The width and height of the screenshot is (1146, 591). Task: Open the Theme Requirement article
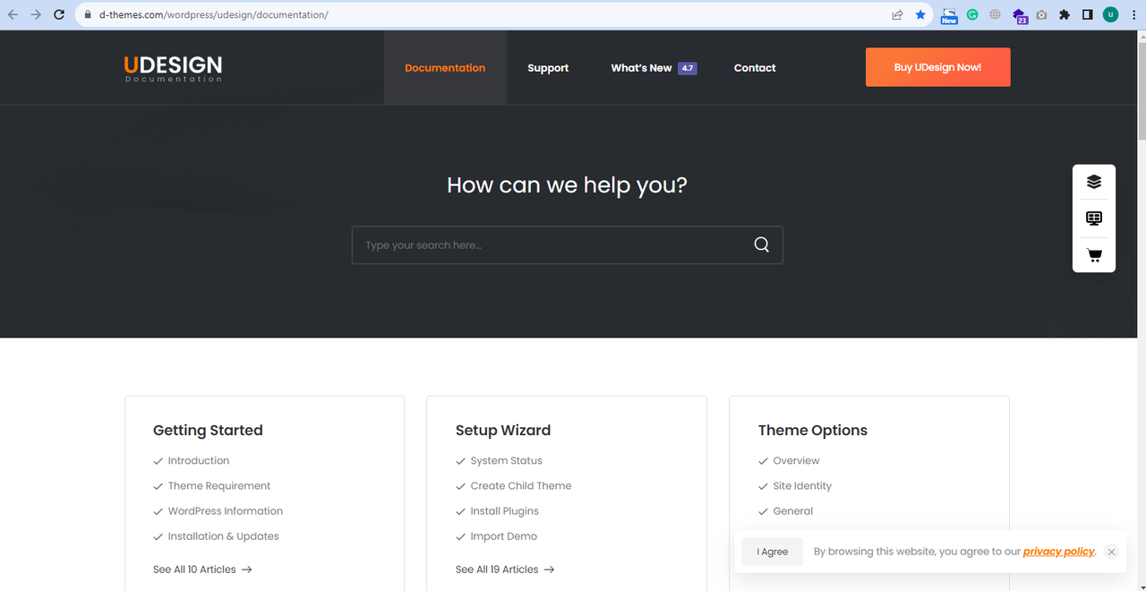coord(219,486)
